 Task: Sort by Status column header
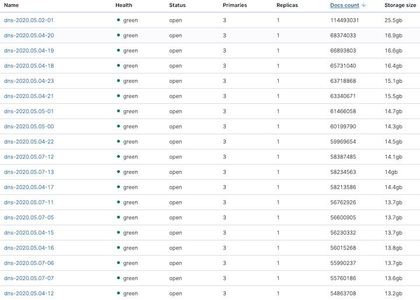tap(177, 5)
